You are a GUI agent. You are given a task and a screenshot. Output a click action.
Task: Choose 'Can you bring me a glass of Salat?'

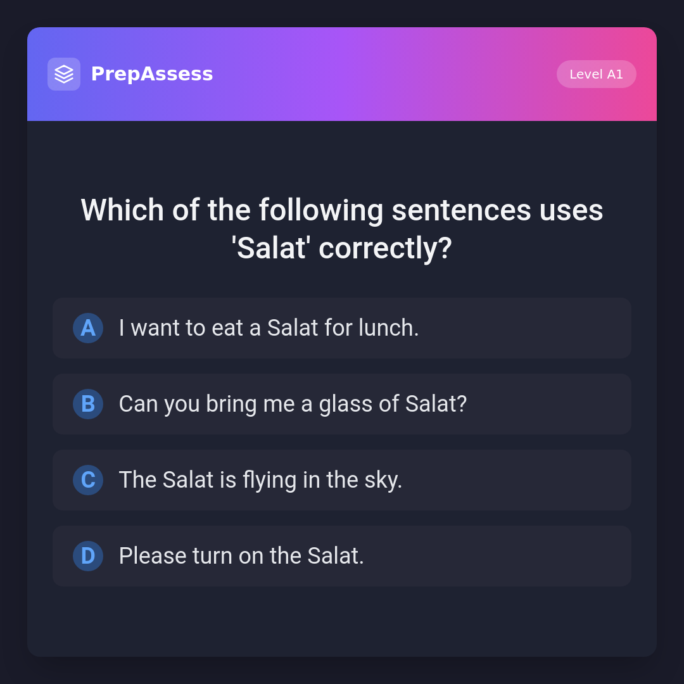point(293,404)
